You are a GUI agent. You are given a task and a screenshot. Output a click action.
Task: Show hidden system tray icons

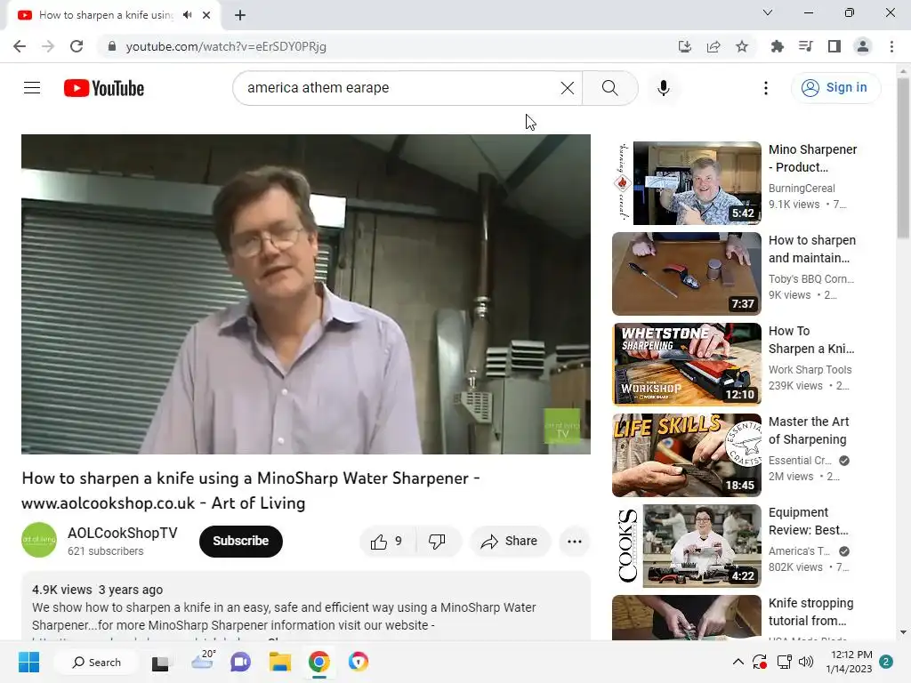click(x=738, y=662)
